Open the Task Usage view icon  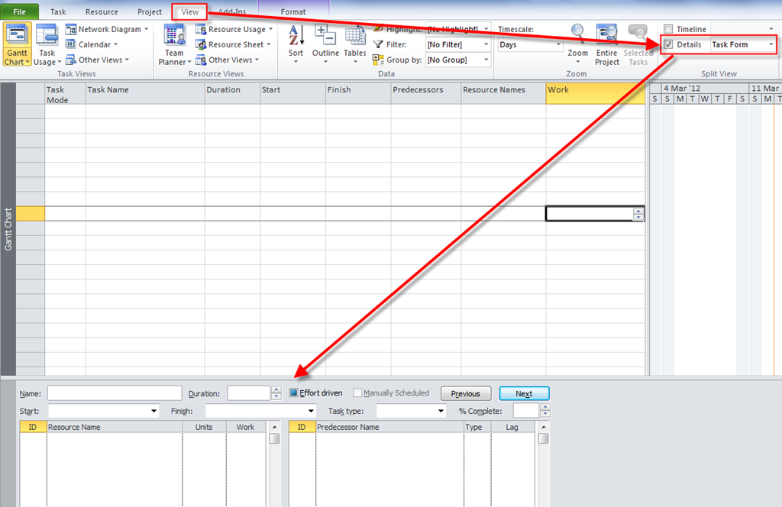pyautogui.click(x=47, y=36)
